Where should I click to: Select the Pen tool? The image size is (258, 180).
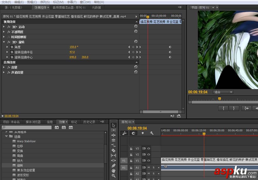[x=114, y=166]
